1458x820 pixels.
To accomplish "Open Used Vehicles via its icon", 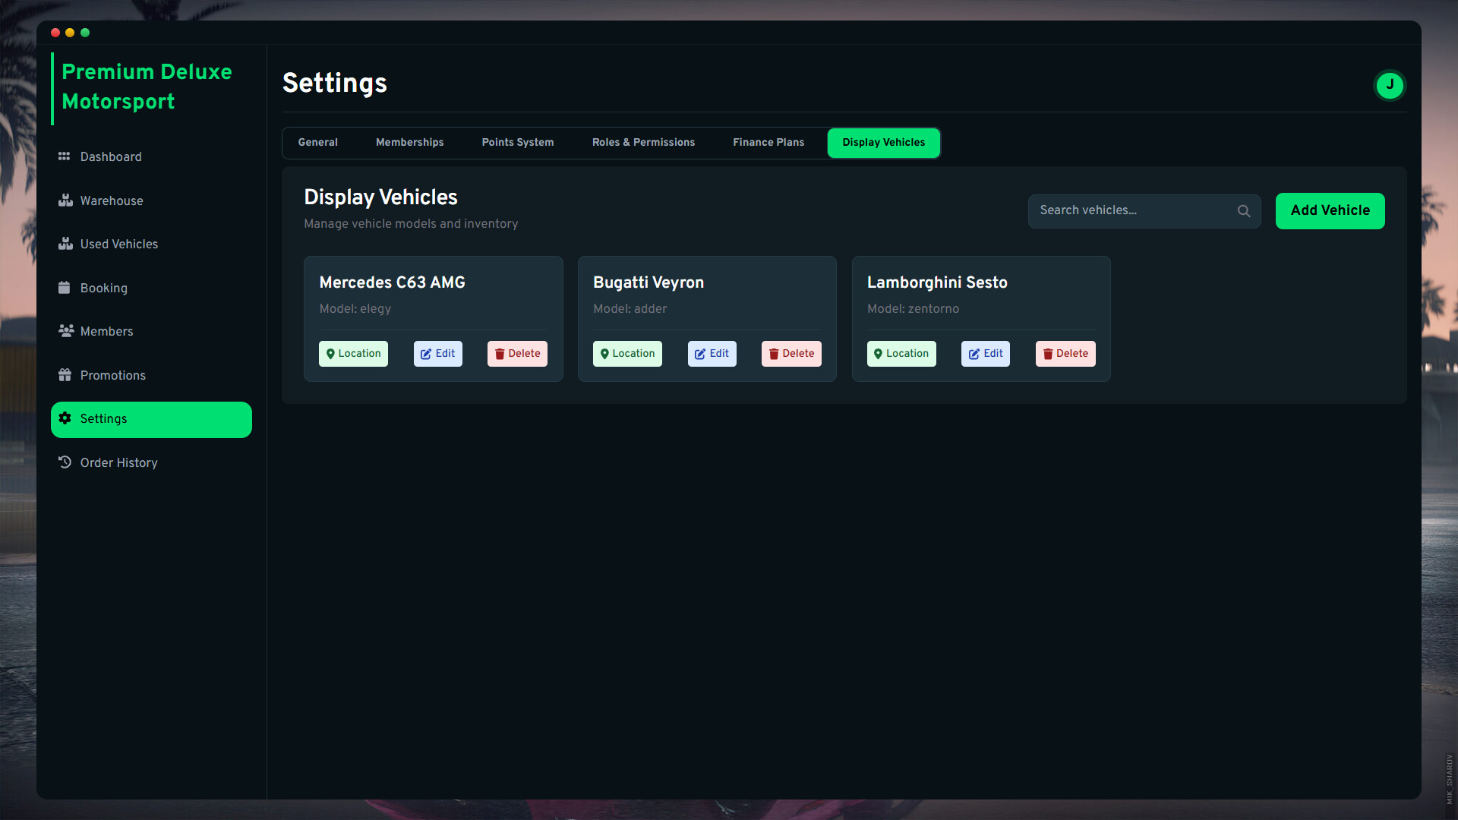I will [65, 244].
